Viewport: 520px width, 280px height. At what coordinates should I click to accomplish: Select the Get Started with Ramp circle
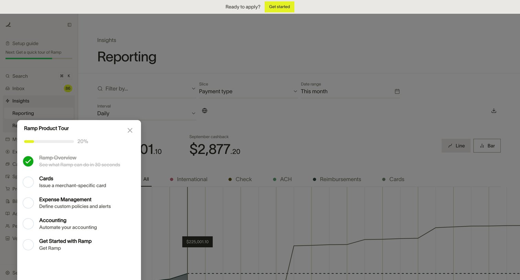(x=28, y=245)
